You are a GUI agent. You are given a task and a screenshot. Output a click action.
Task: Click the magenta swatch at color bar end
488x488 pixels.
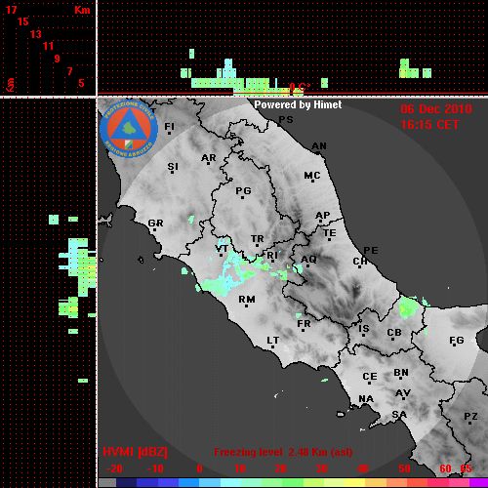(479, 482)
